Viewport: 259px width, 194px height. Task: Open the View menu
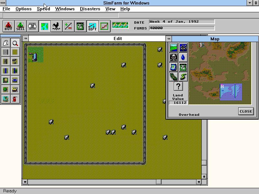click(110, 9)
